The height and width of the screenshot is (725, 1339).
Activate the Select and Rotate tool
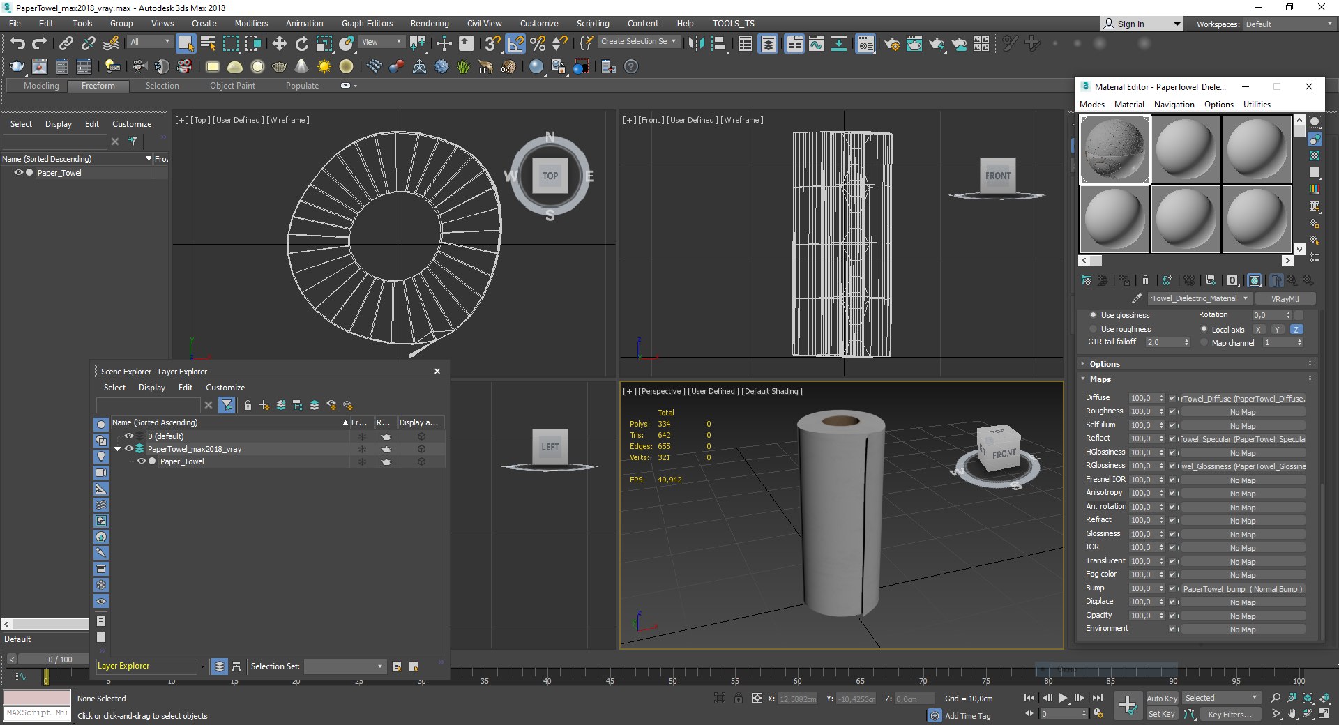click(x=301, y=44)
